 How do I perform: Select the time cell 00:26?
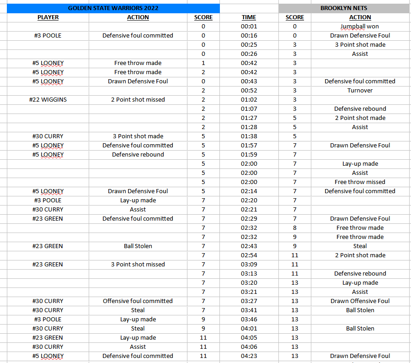tap(249, 54)
